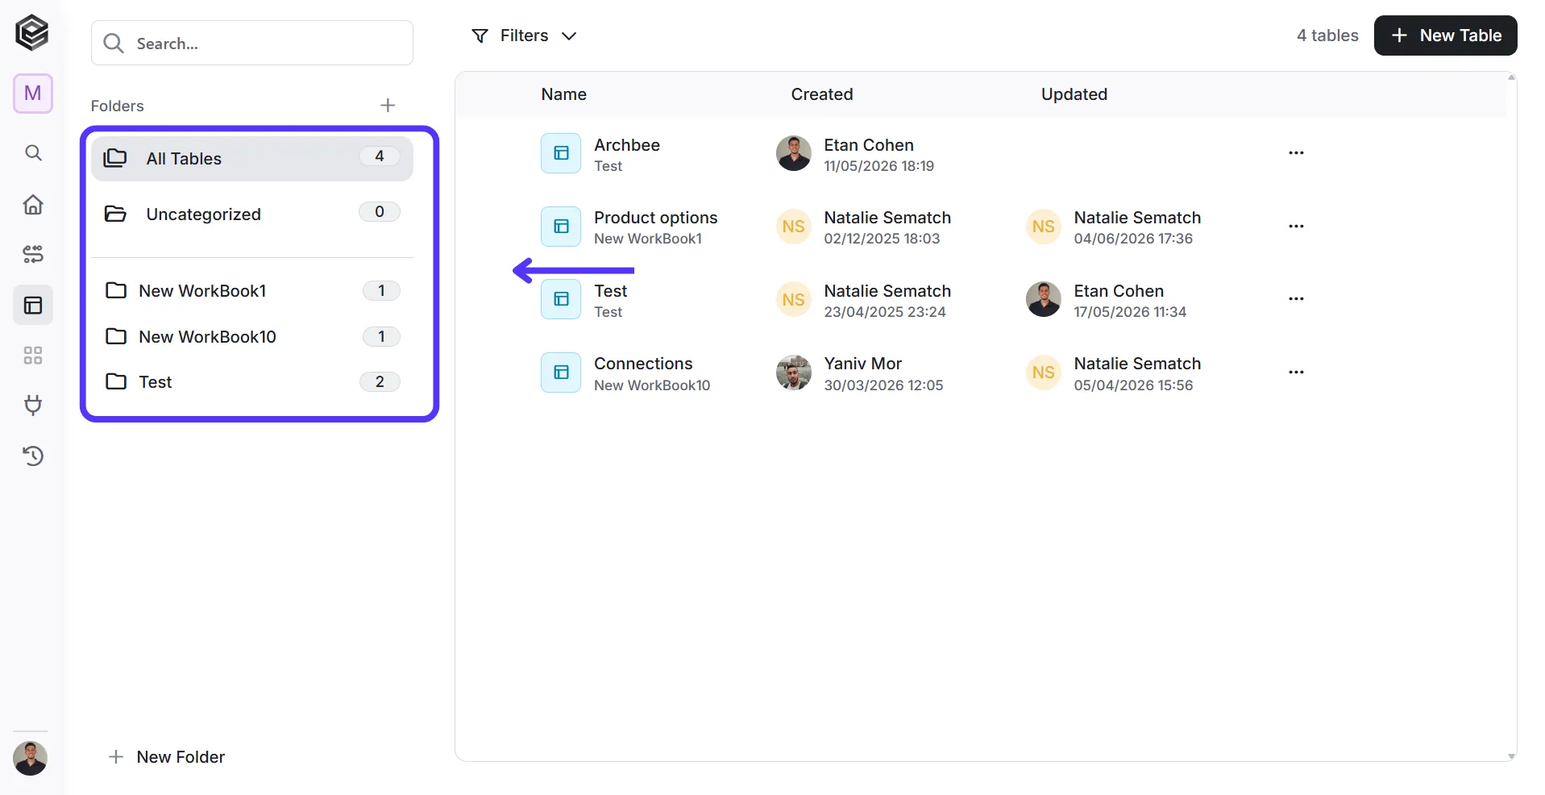
Task: Open the Connections table name
Action: 643,364
